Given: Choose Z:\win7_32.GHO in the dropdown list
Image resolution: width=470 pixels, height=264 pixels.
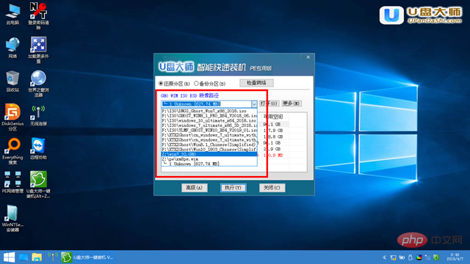Looking at the screenshot, I should (209, 154).
